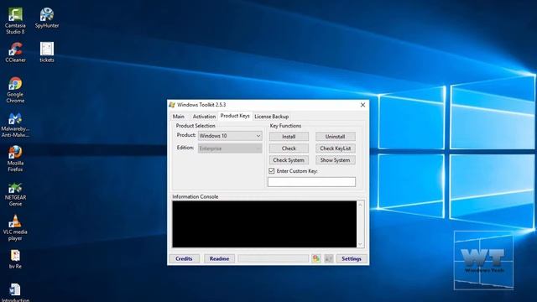The image size is (537, 302).
Task: Click the progress bar at the window bottom
Action: pos(274,258)
